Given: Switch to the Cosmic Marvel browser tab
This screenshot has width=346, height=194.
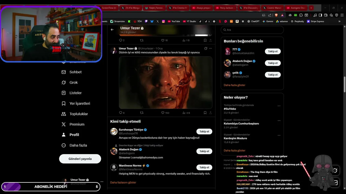Looking at the screenshot, I should point(272,8).
